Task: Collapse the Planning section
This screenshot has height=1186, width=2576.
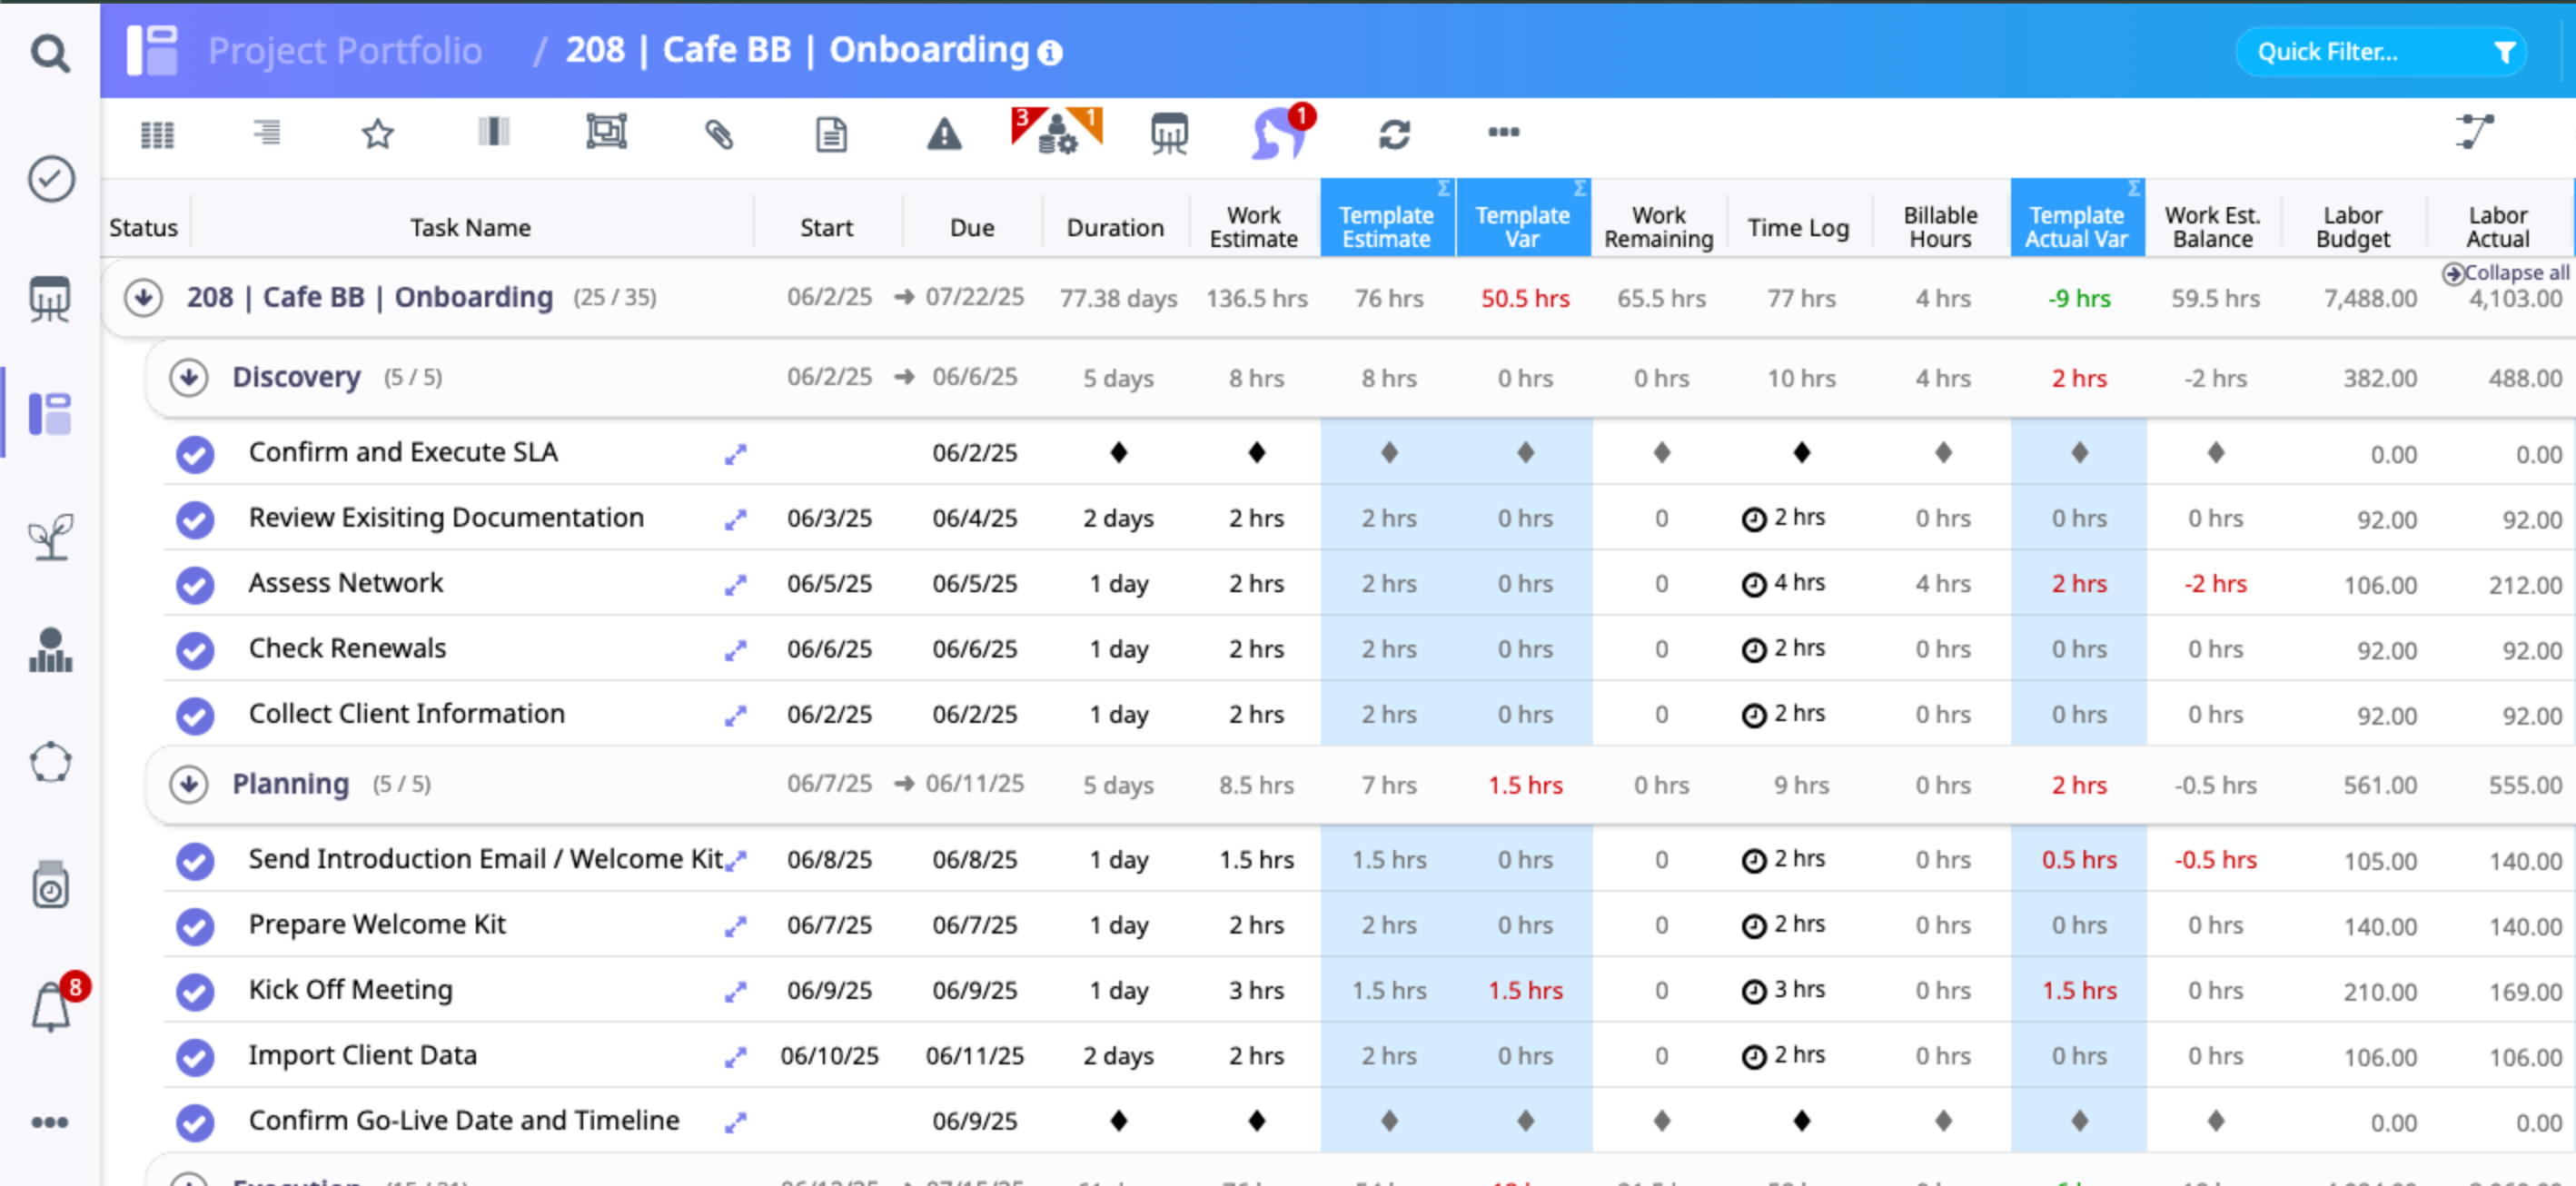Action: coord(188,784)
